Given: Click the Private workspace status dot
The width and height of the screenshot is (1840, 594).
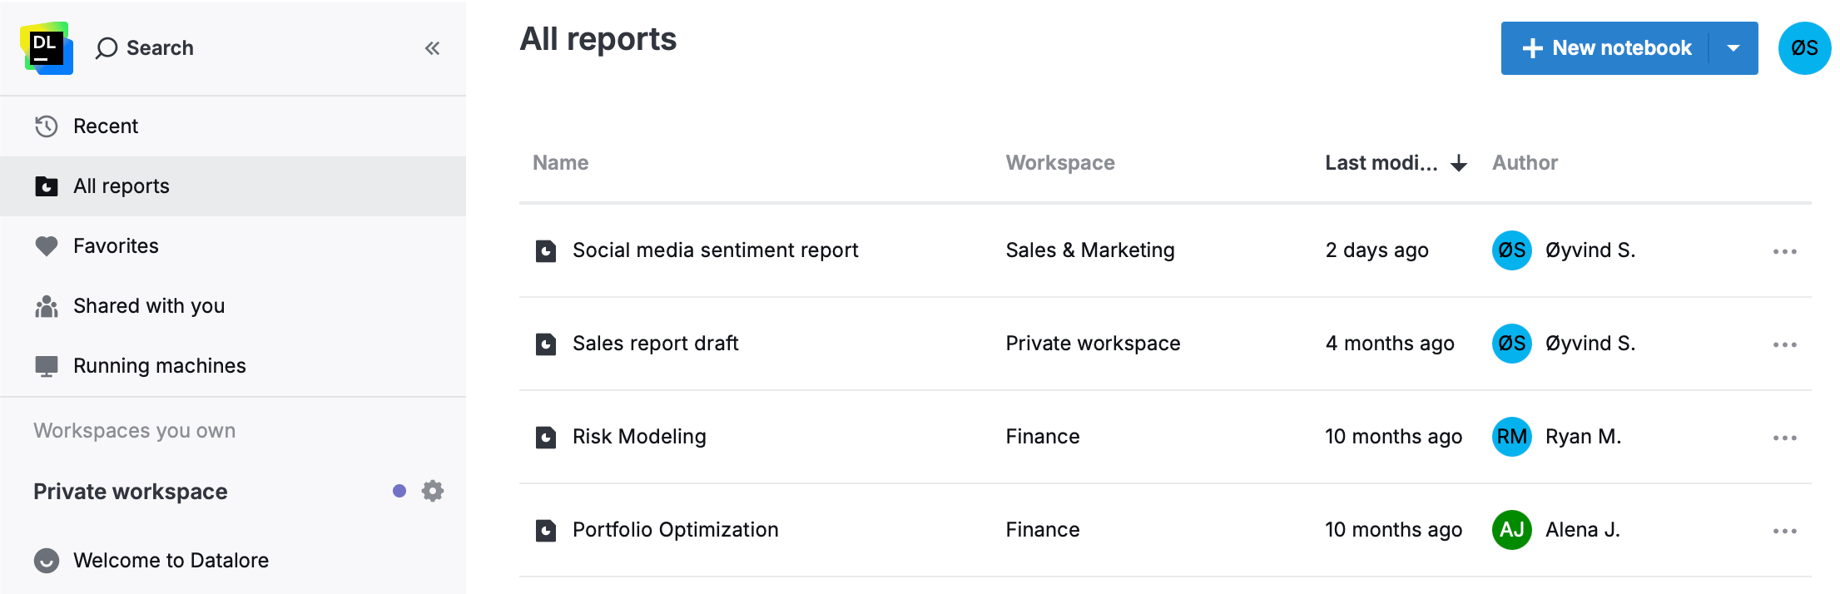Looking at the screenshot, I should click(399, 491).
